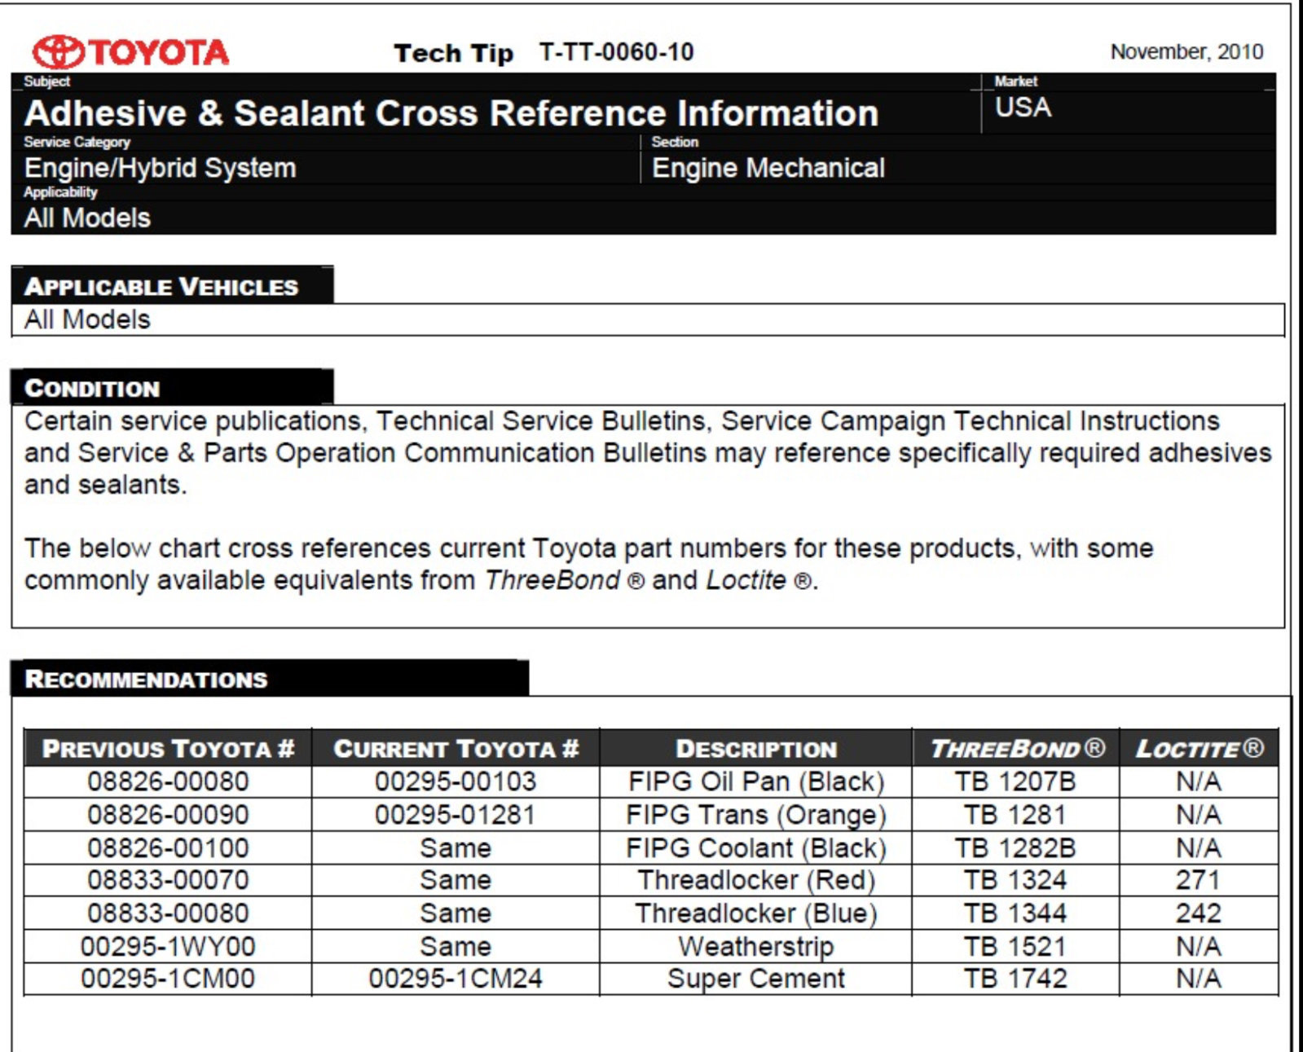Click the 'Engine Mechanical' section value
The width and height of the screenshot is (1303, 1052).
[768, 168]
